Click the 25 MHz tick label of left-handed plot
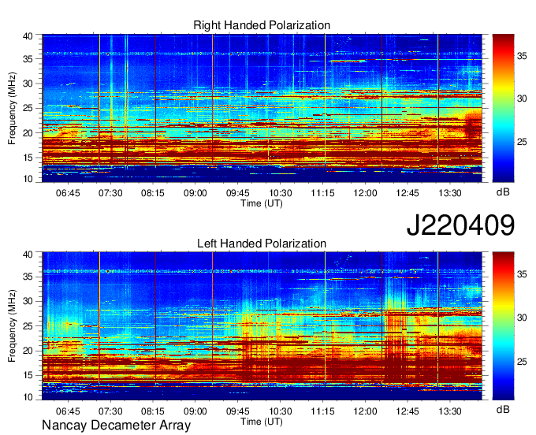The height and width of the screenshot is (435, 536). 28,326
